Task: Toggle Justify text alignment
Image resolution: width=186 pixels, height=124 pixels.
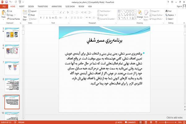Action: point(81,18)
